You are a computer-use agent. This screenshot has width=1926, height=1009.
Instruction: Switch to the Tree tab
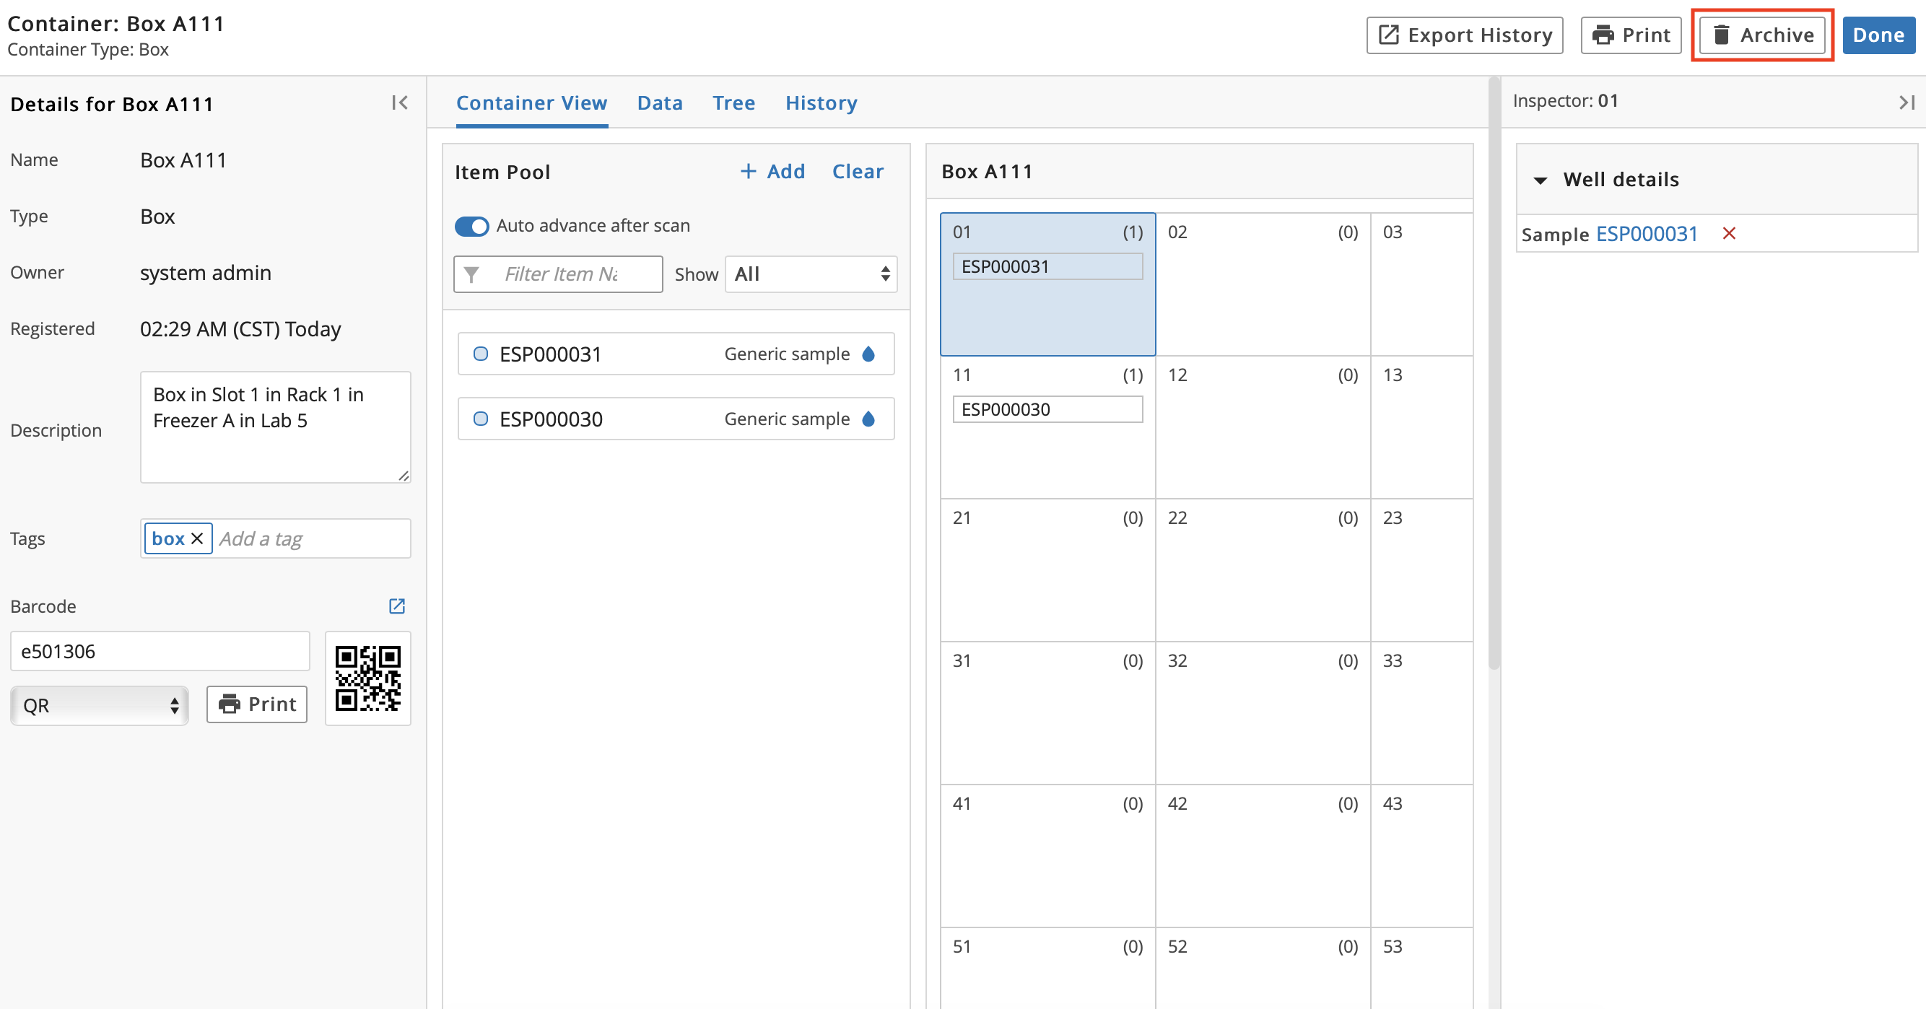pos(733,103)
